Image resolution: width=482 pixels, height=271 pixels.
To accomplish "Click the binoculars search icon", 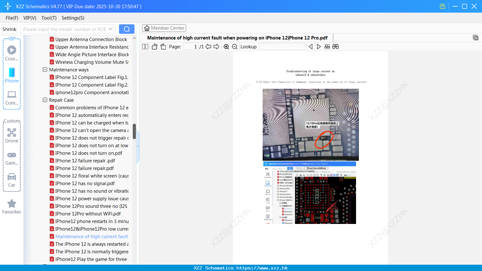I will tap(335, 46).
